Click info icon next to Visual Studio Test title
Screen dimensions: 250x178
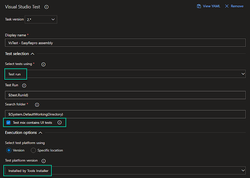tap(46, 7)
